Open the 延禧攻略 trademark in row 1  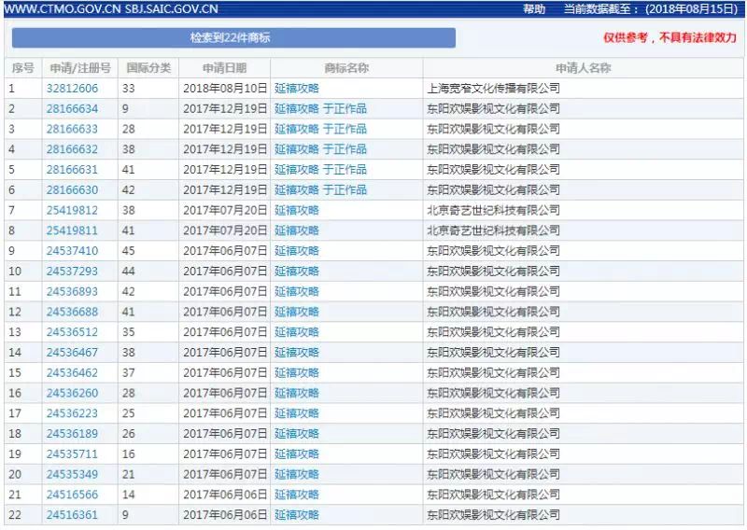296,88
